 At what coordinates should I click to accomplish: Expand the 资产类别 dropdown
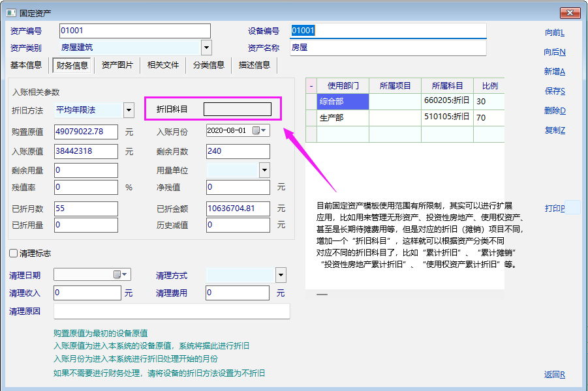(206, 48)
